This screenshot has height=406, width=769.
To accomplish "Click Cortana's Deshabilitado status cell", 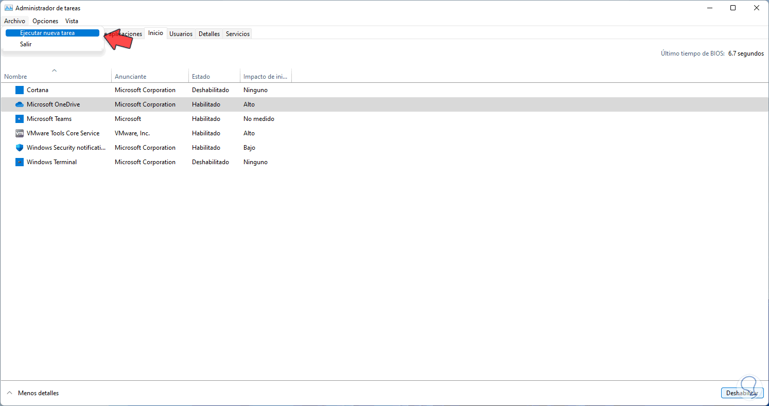I will 211,90.
